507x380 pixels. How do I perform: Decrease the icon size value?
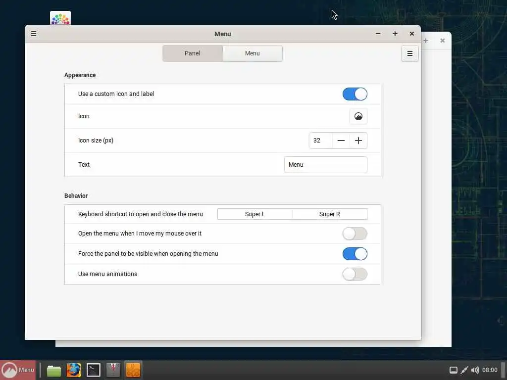(x=341, y=141)
